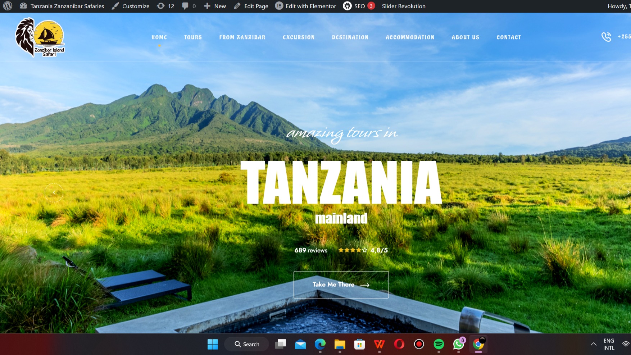
Task: Click the Windows taskbar Search box
Action: [x=247, y=344]
